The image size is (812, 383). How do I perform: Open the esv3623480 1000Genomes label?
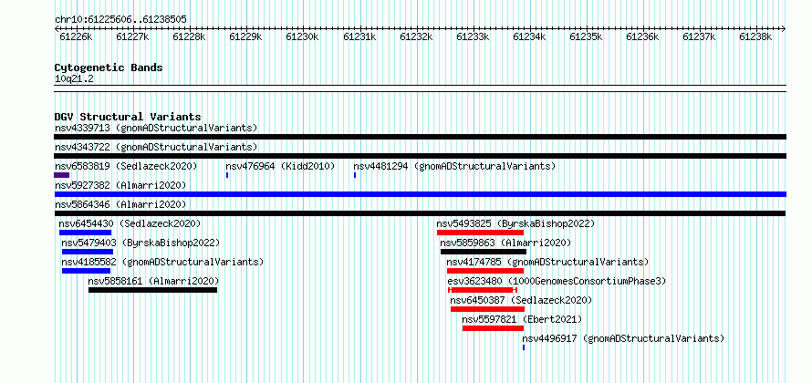tap(557, 281)
